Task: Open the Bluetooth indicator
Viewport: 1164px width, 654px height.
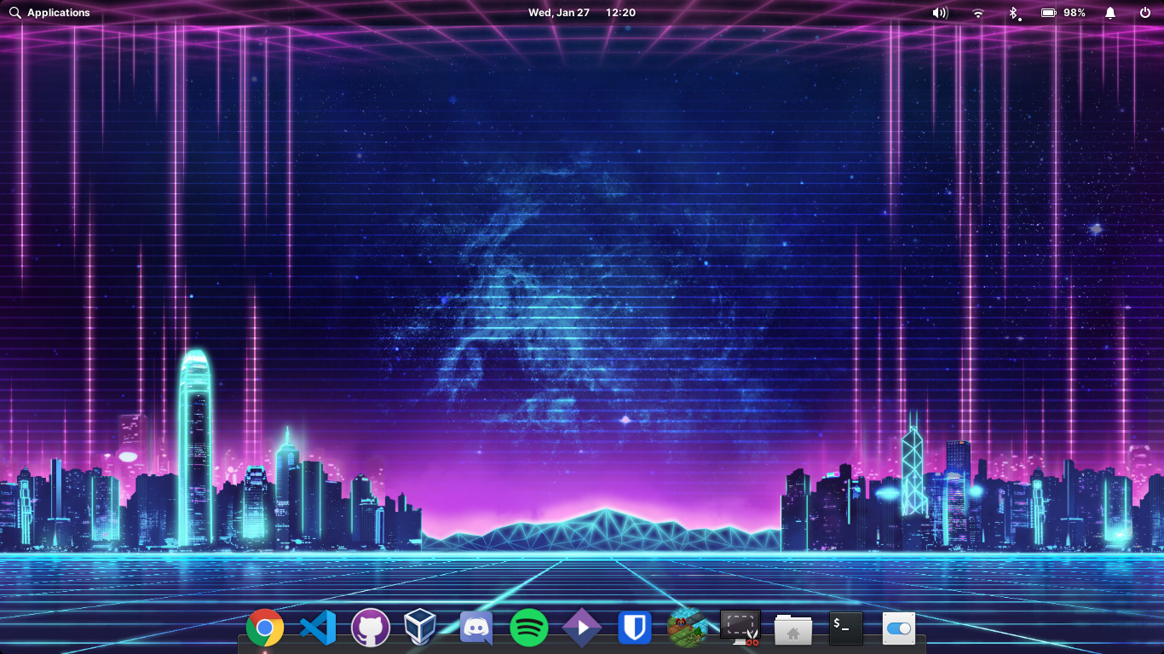Action: 1014,13
